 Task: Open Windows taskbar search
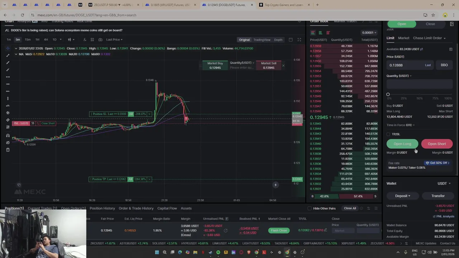coord(165,252)
